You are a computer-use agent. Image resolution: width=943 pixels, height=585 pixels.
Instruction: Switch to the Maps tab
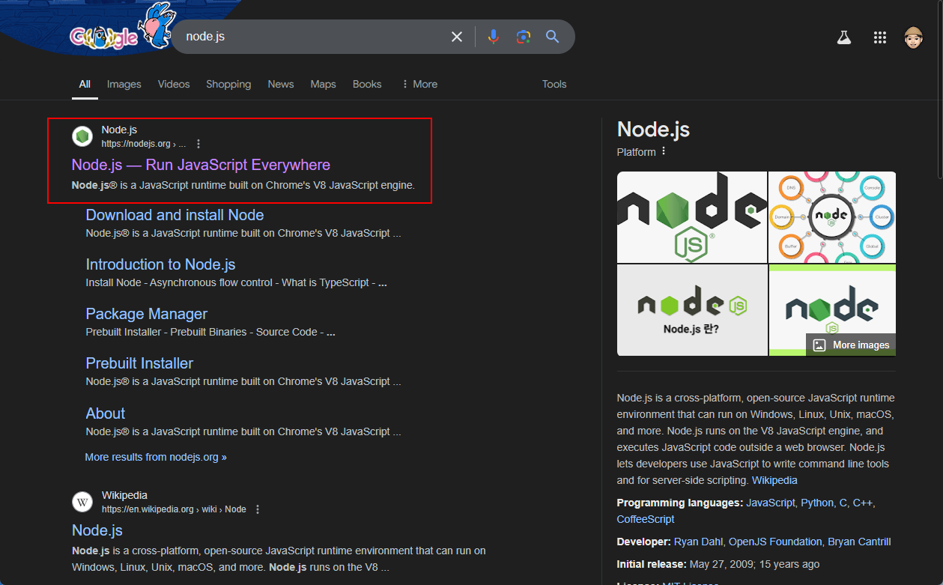click(323, 84)
